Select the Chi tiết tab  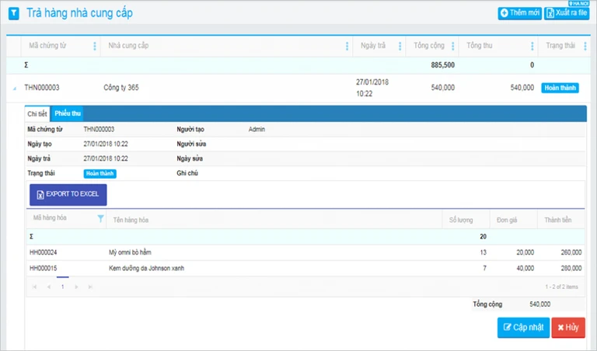coord(37,113)
